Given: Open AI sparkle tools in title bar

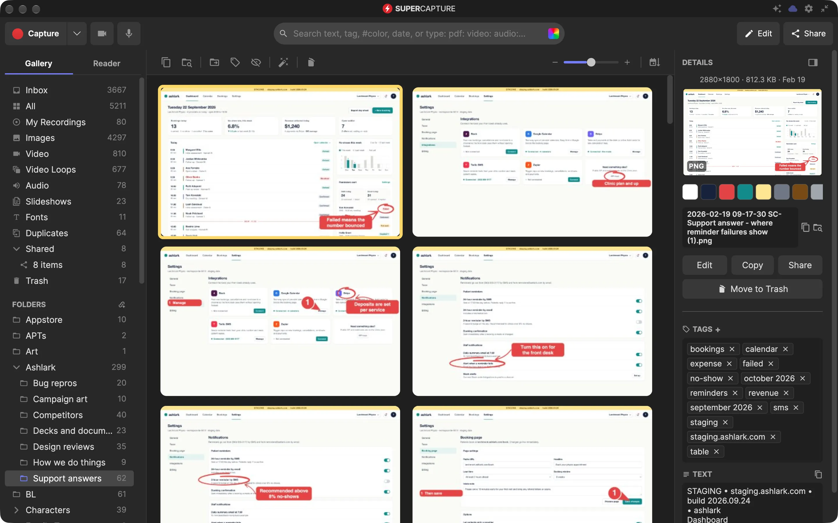Looking at the screenshot, I should pyautogui.click(x=777, y=9).
